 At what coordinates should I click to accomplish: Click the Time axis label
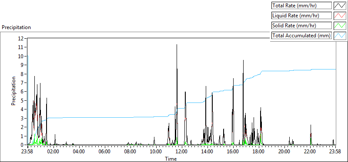[171, 159]
